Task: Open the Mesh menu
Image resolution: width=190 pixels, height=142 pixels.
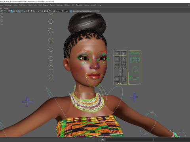Action: pos(15,5)
